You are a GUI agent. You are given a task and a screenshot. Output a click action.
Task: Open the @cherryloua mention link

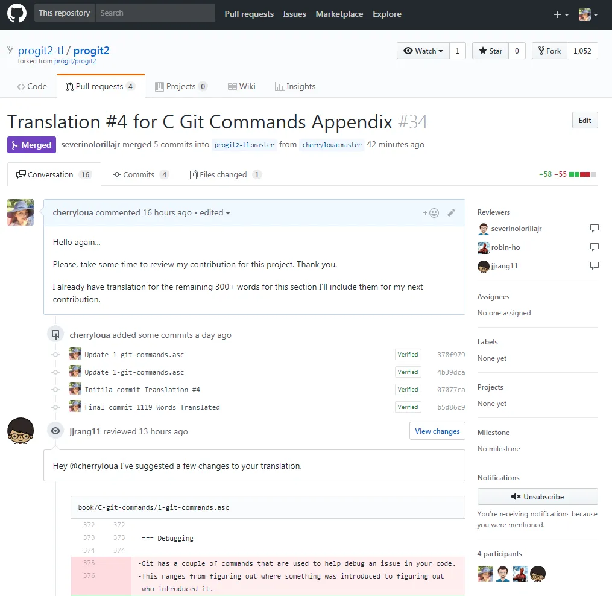pyautogui.click(x=93, y=466)
